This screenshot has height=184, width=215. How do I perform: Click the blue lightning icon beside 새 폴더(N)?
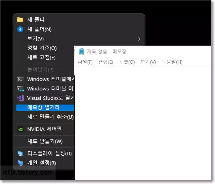[20, 29]
